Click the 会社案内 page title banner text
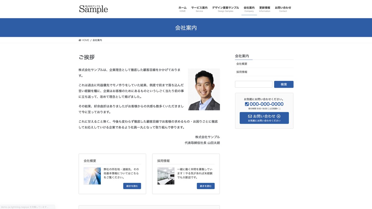 pyautogui.click(x=186, y=28)
